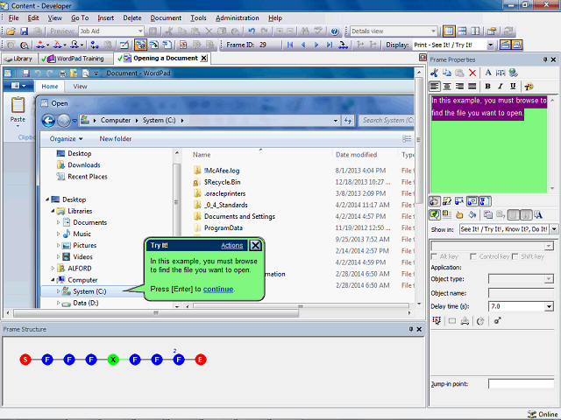Click New folder in Open dialog
Viewport: 561px width, 420px height.
115,139
